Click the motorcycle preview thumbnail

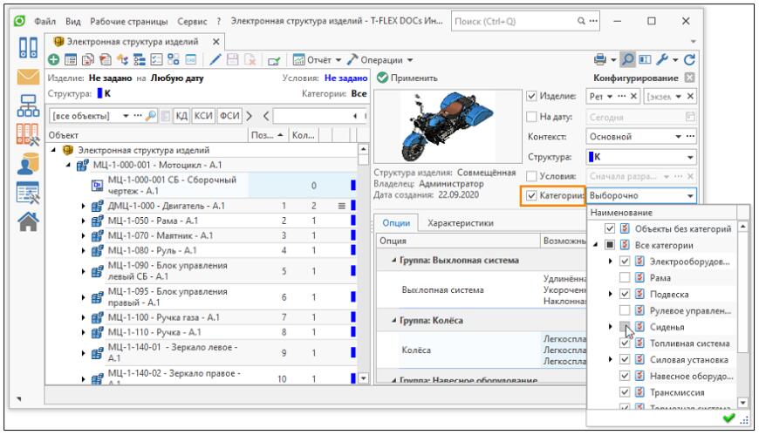(x=448, y=126)
